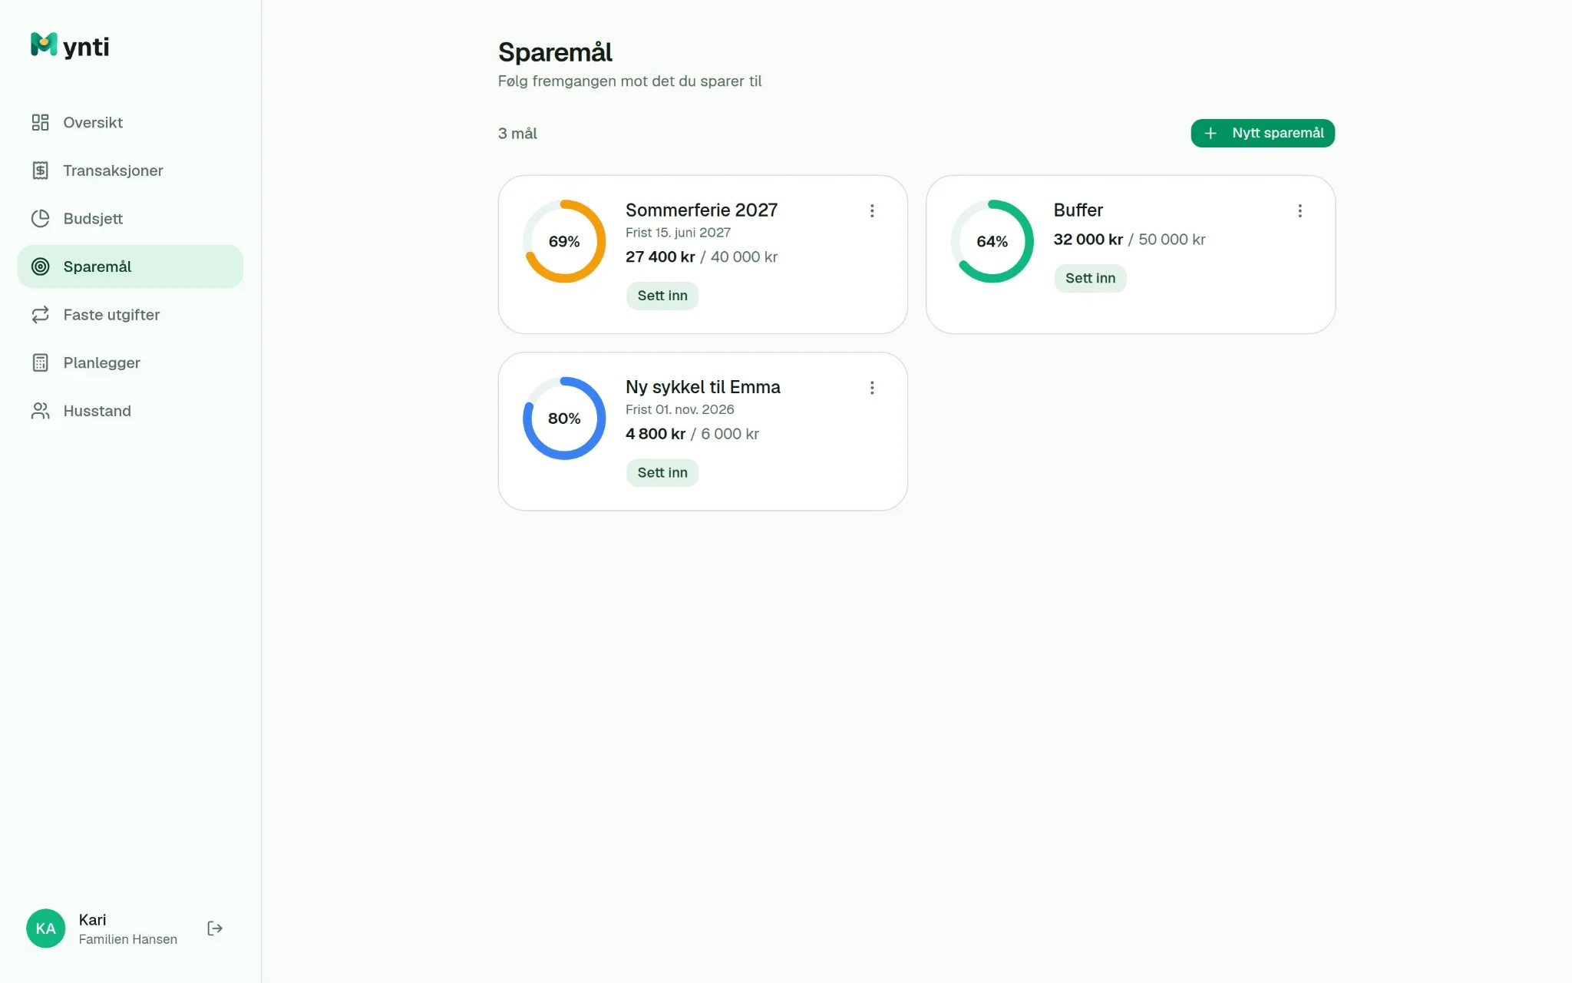Click the green 64% progress ring
Image resolution: width=1572 pixels, height=983 pixels.
(992, 241)
